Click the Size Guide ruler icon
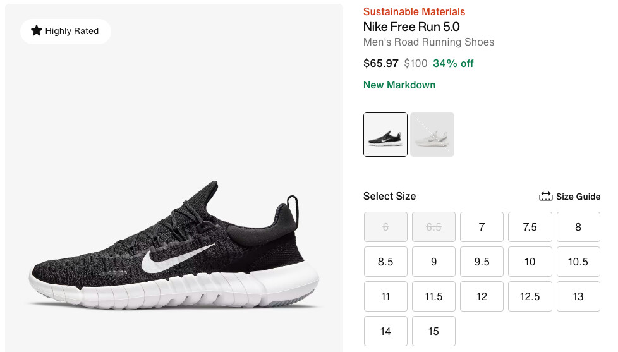 545,197
